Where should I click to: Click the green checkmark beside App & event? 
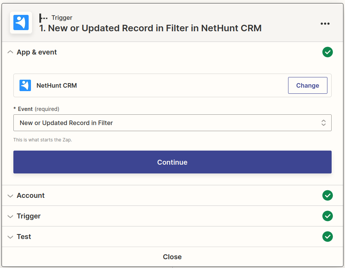click(x=327, y=52)
